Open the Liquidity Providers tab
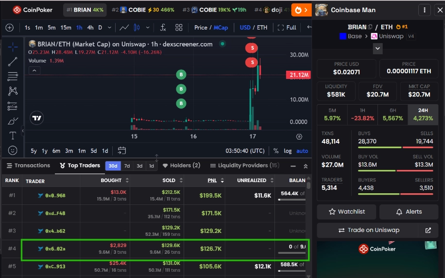Viewport: 445px width, 278px height. [244, 166]
